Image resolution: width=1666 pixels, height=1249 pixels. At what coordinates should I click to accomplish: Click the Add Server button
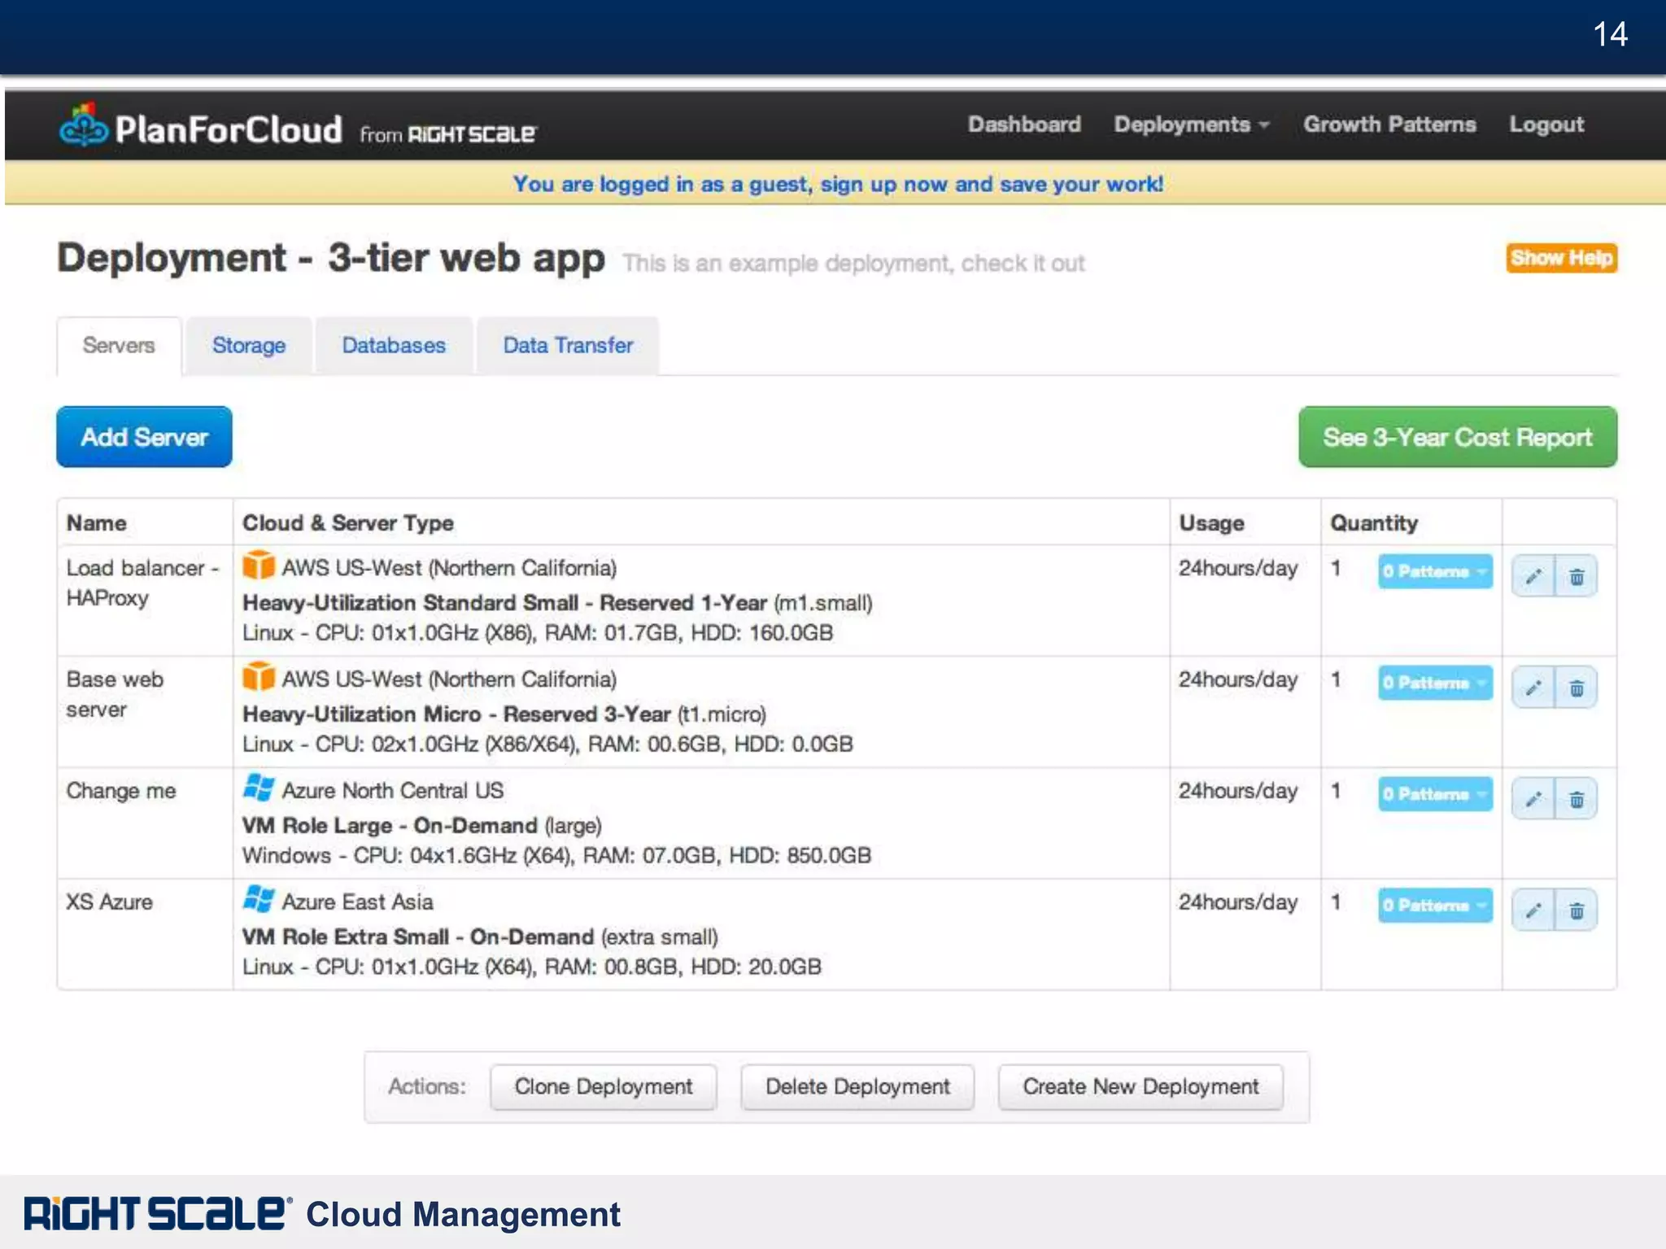tap(144, 437)
